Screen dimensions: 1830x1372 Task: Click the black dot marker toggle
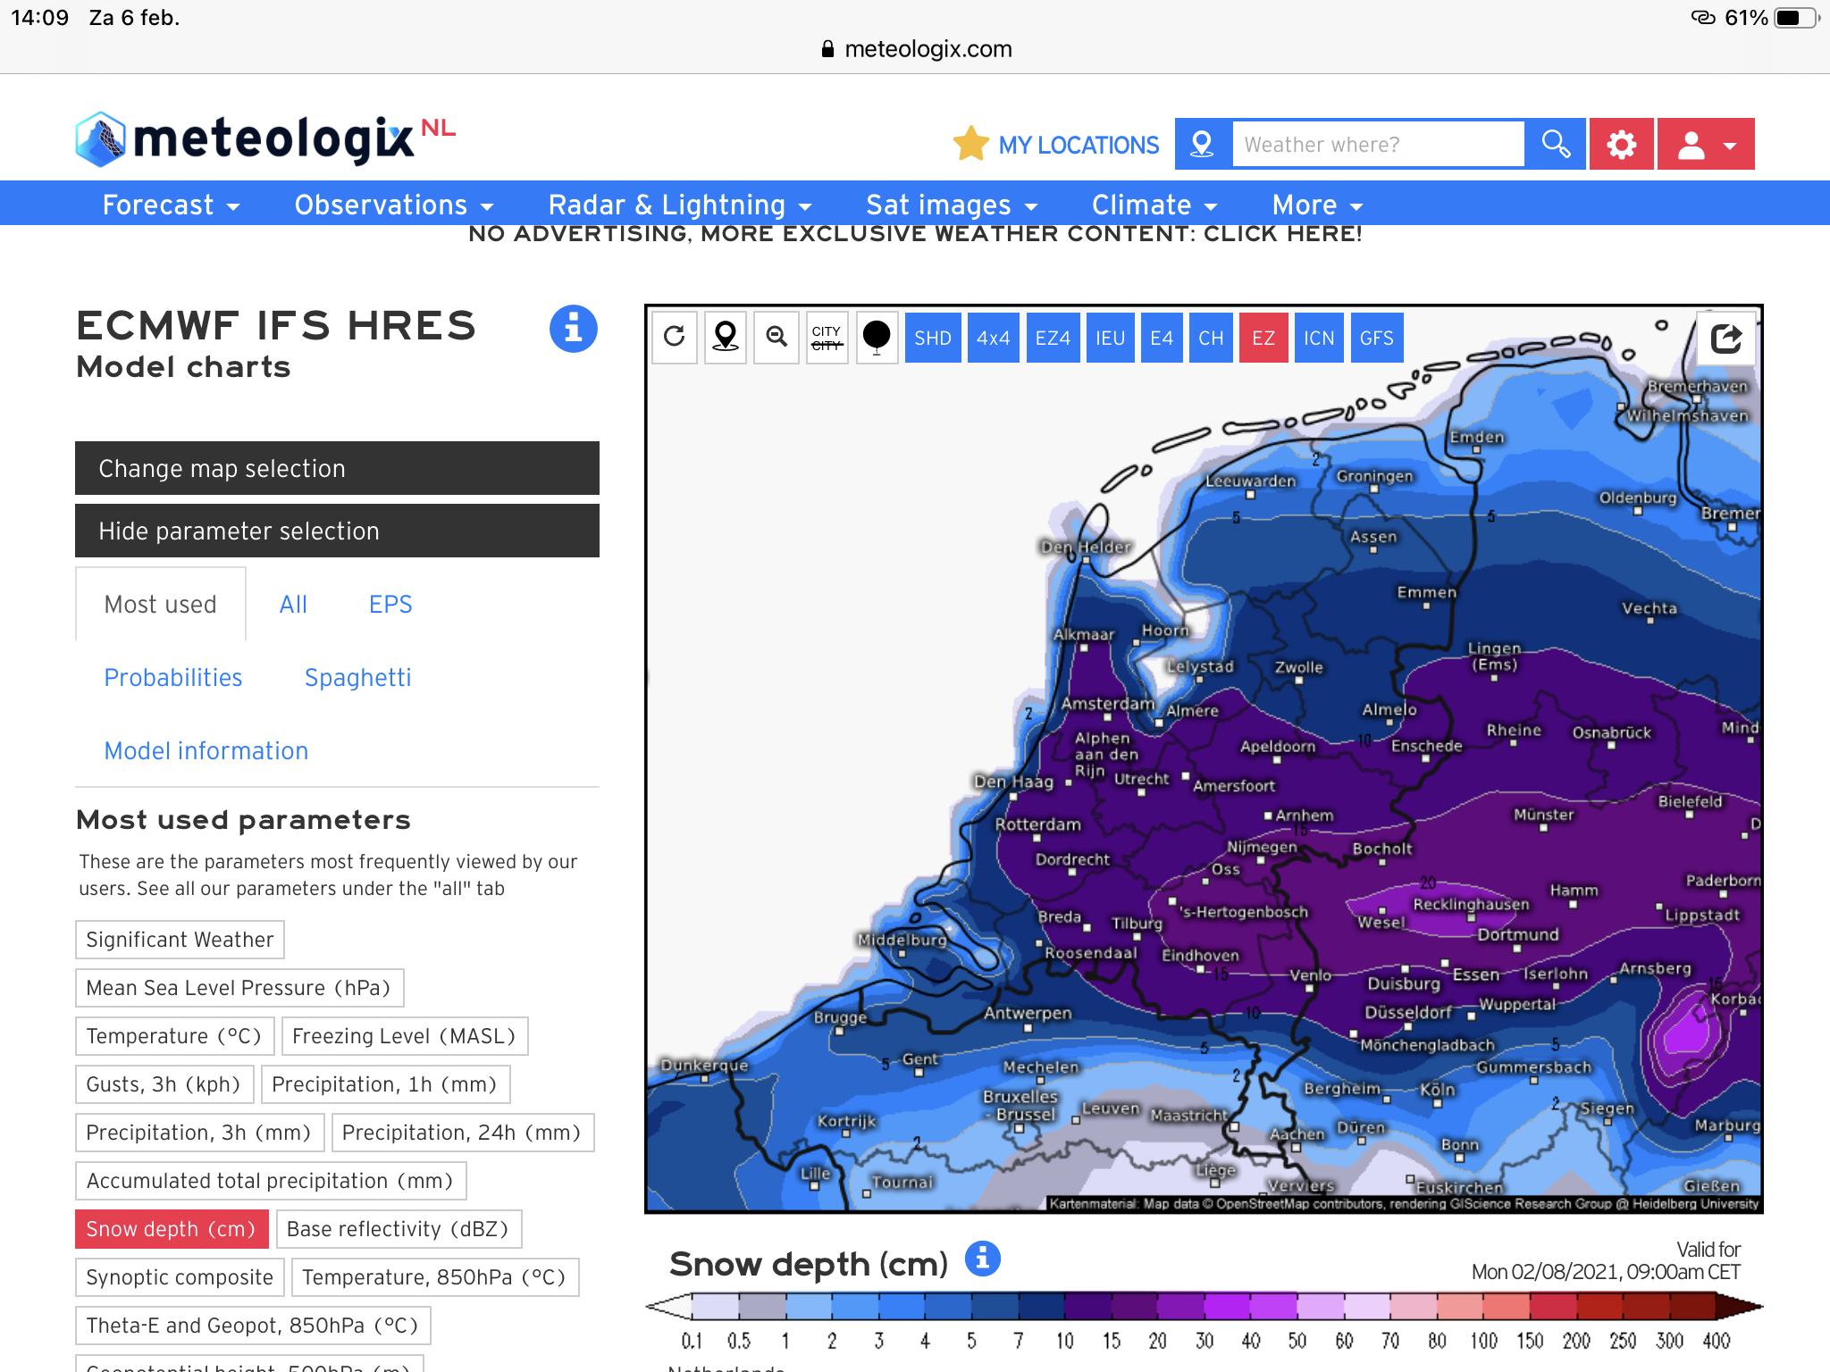click(x=877, y=337)
